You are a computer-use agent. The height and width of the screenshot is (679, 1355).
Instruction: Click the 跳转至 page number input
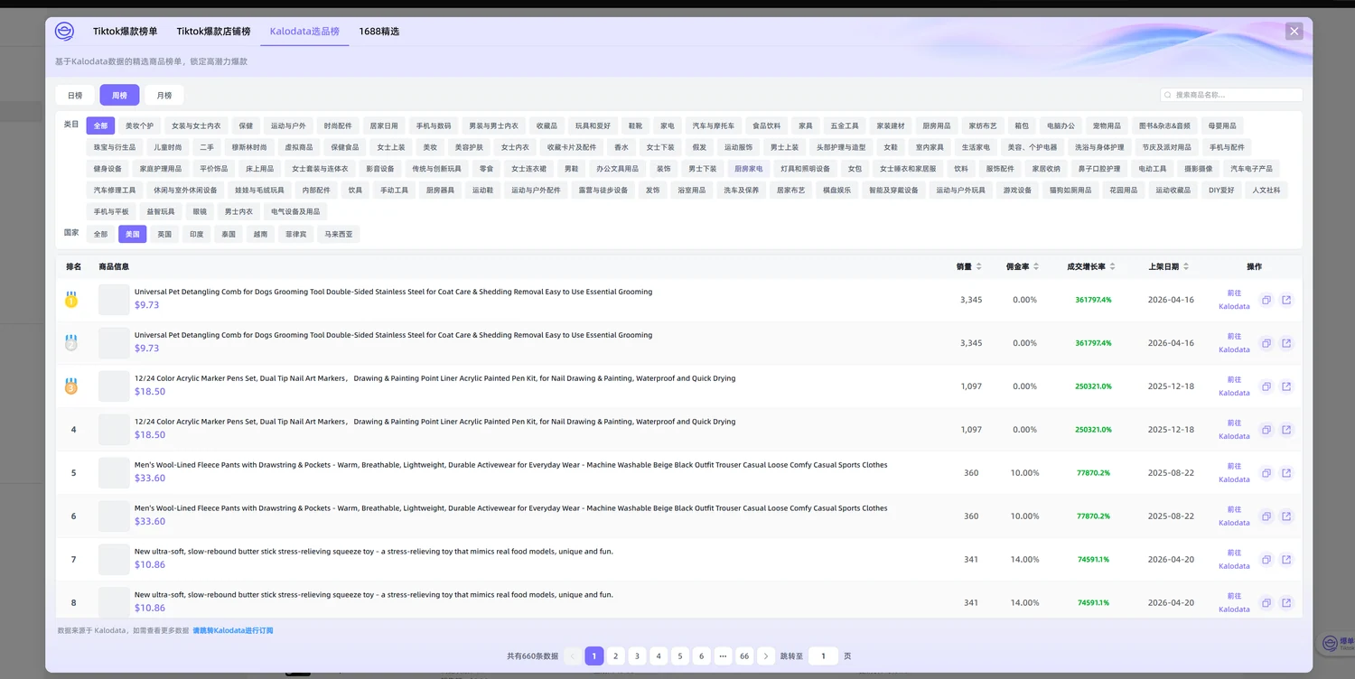[x=823, y=656]
